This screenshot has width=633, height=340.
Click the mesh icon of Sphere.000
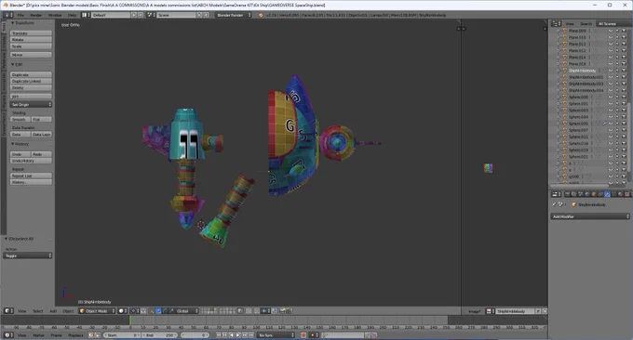tap(564, 98)
